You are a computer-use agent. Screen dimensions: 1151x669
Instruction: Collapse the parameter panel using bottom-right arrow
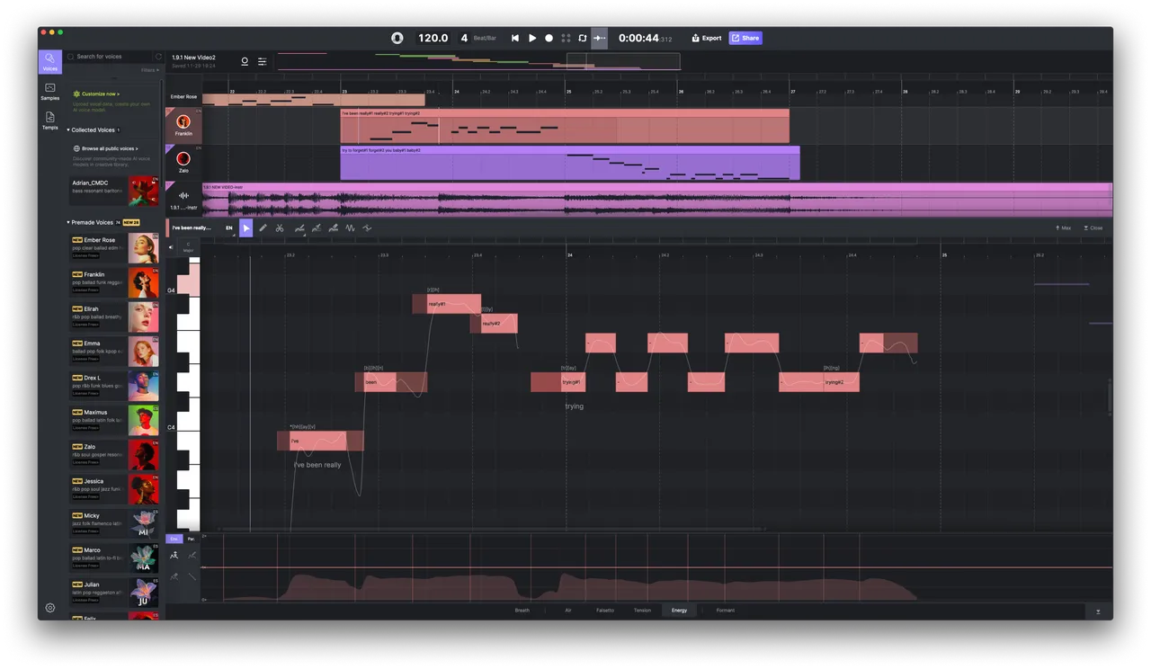point(1098,611)
